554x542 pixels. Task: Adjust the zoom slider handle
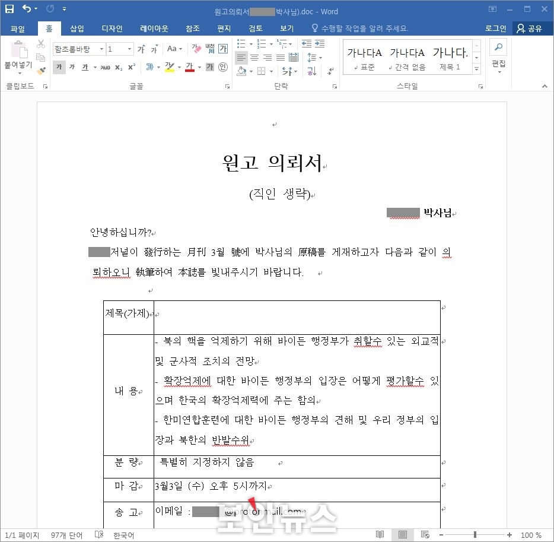click(x=475, y=535)
